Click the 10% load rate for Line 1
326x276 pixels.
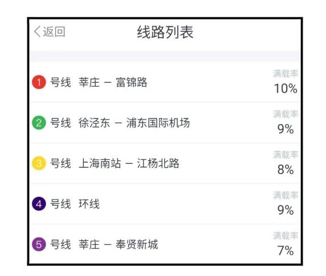pyautogui.click(x=286, y=88)
